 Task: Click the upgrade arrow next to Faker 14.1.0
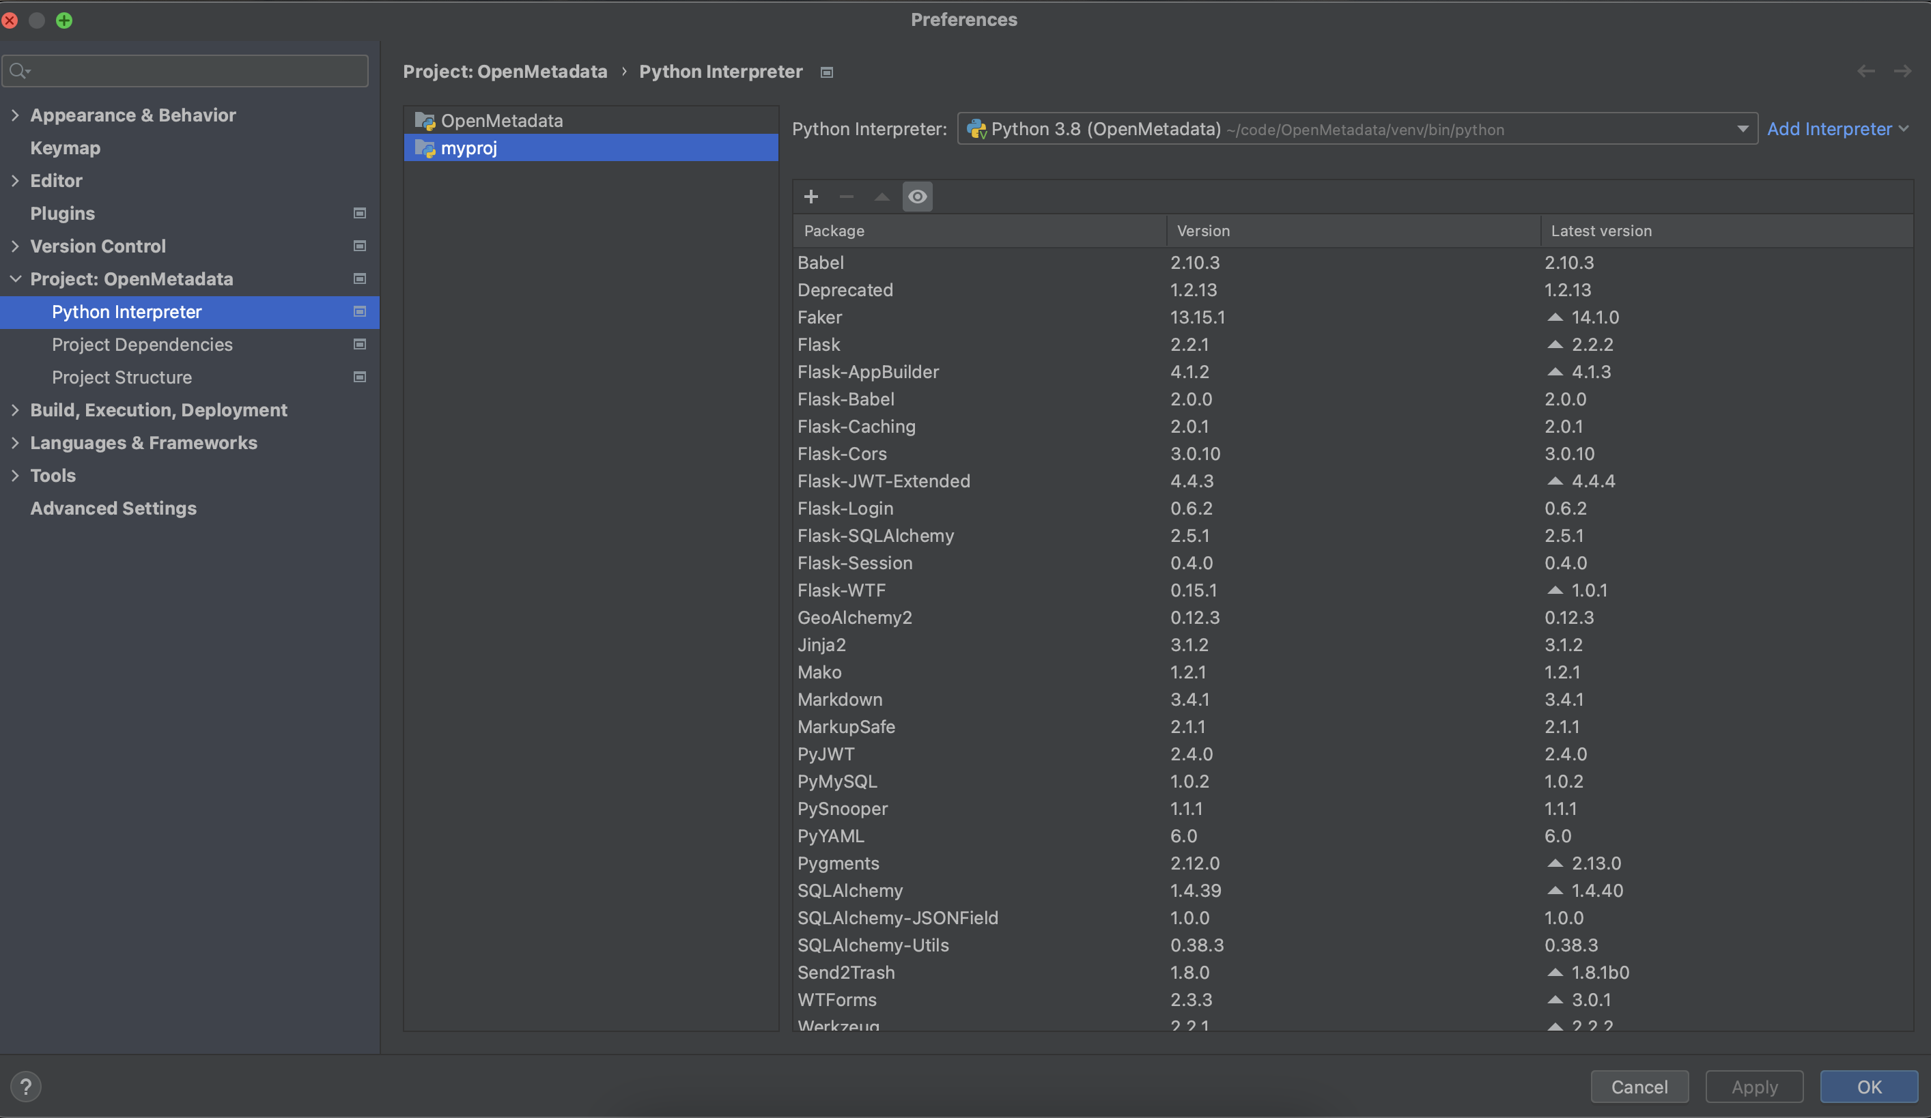(x=1555, y=317)
